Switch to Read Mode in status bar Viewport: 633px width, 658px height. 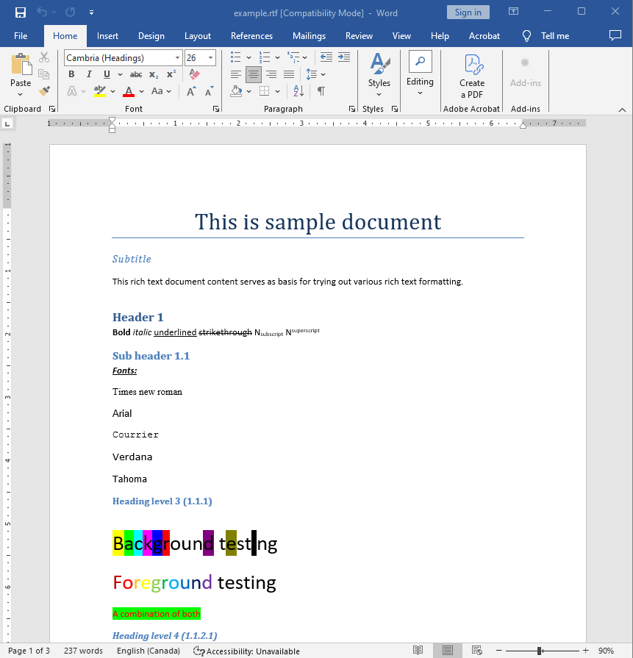coord(418,651)
